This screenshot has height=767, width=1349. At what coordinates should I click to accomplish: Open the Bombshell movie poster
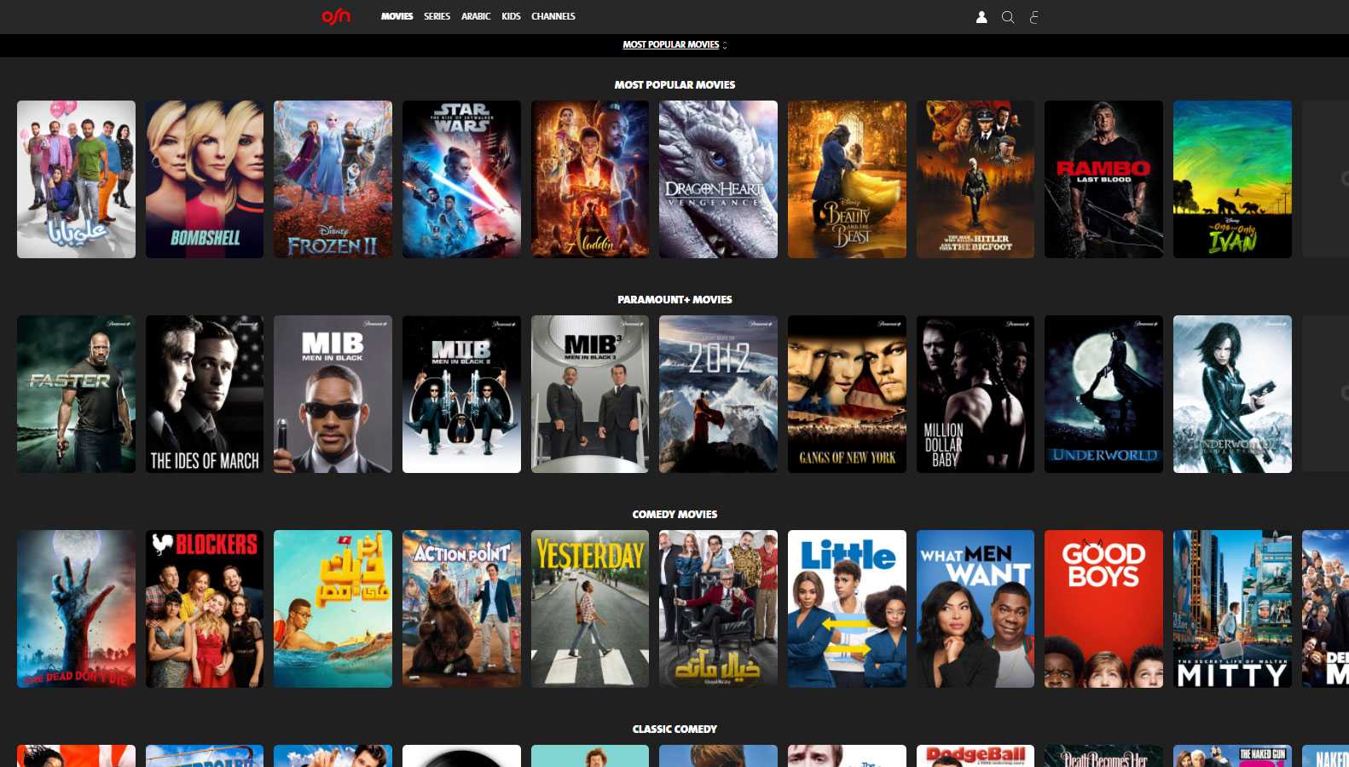[205, 179]
